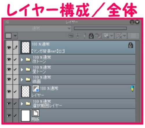Click the palette color swatch
Image resolution: width=145 pixels, height=128 pixels.
8,36
